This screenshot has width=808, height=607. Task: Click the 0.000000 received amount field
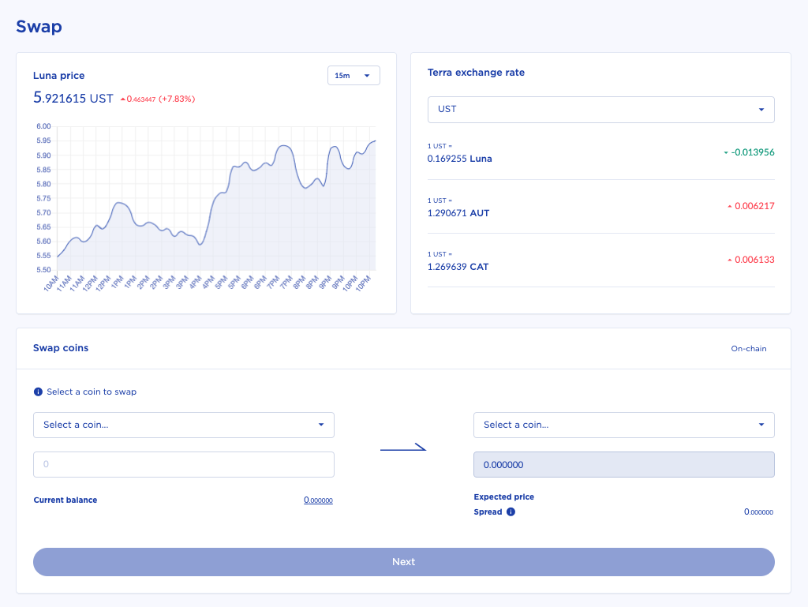click(x=623, y=464)
